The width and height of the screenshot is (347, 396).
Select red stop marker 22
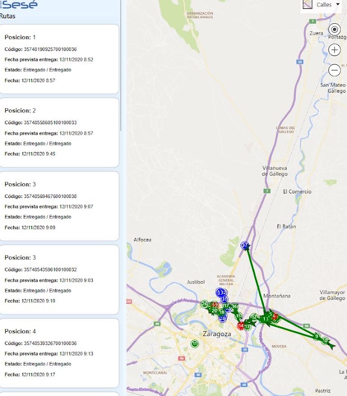click(x=215, y=305)
